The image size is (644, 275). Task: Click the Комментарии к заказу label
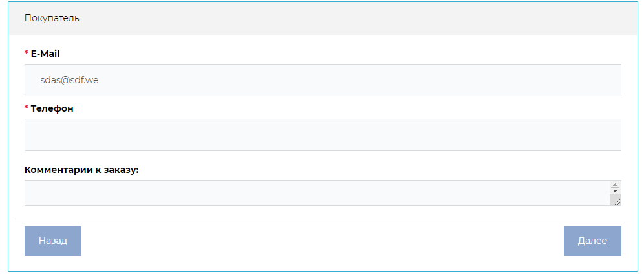[81, 170]
